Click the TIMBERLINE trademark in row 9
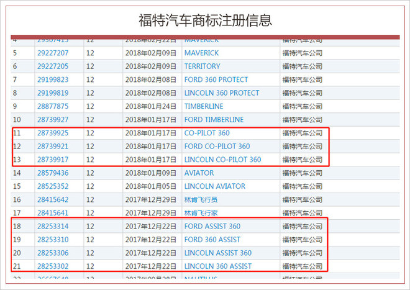 coord(204,106)
